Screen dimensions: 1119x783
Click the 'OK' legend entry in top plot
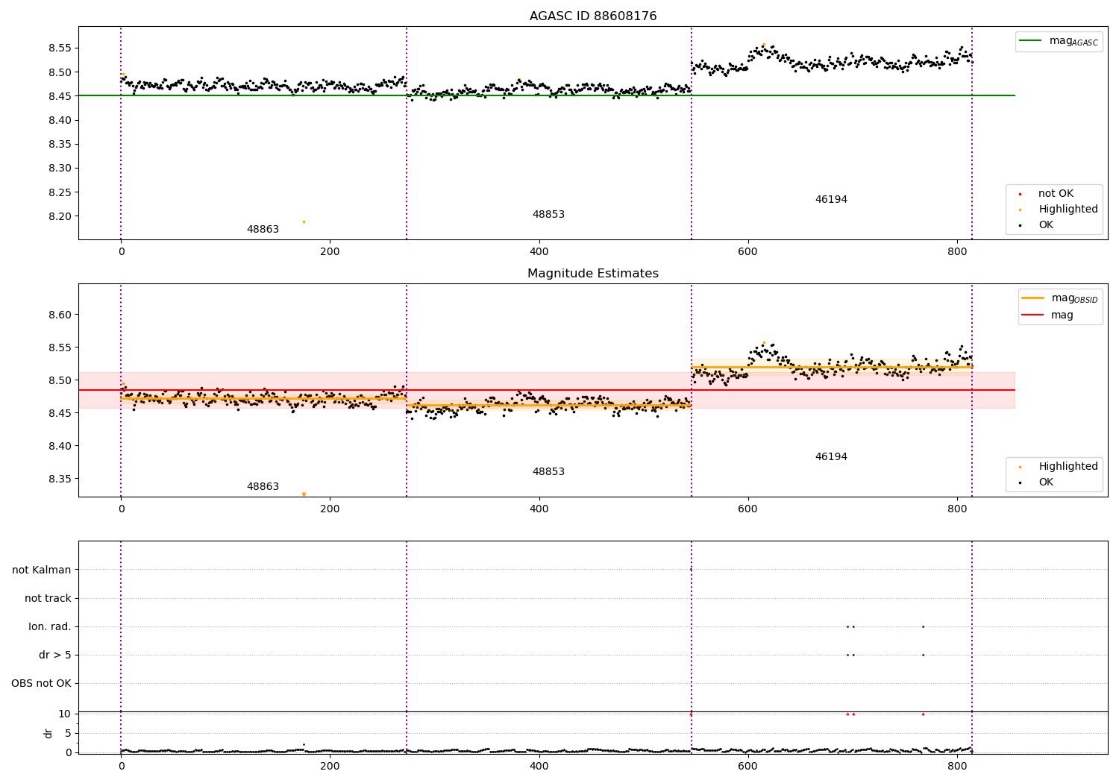1037,225
